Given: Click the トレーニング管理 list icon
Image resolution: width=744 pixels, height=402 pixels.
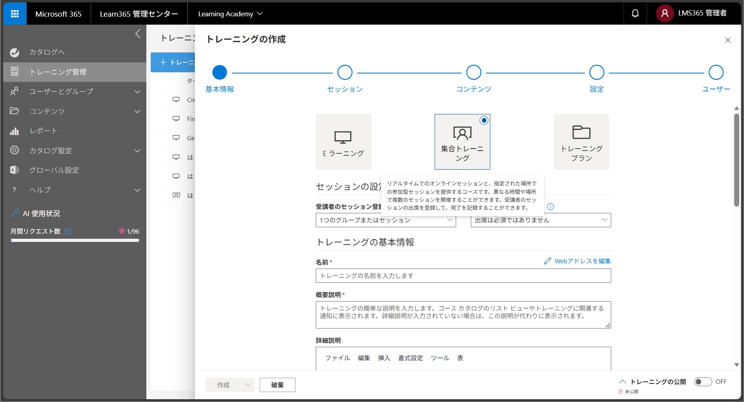Looking at the screenshot, I should pos(15,72).
